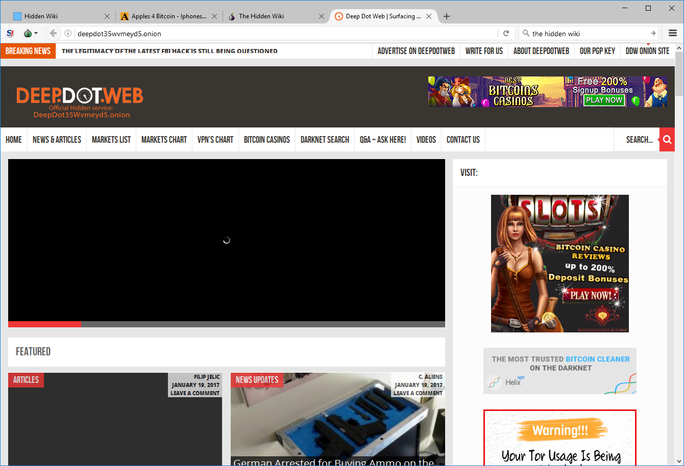Open Q&A ~ ASK HERE! menu item

click(x=383, y=140)
